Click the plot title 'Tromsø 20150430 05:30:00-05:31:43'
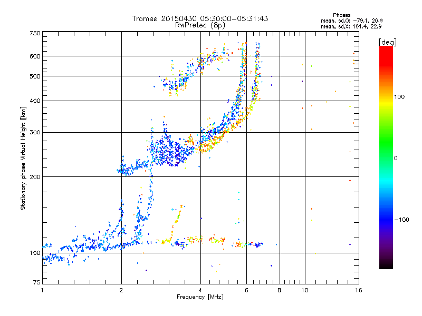422x316 pixels. tap(200, 18)
